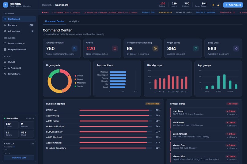Screen dimensions: 247x164
Task: Open the Dashboard menu item
Action: (19, 19)
